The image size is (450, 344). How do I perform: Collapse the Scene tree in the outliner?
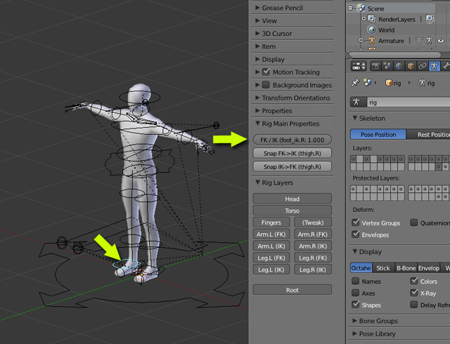350,8
